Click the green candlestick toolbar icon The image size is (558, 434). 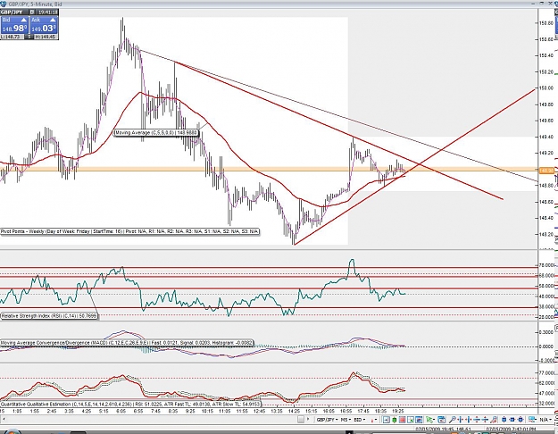pyautogui.click(x=395, y=420)
